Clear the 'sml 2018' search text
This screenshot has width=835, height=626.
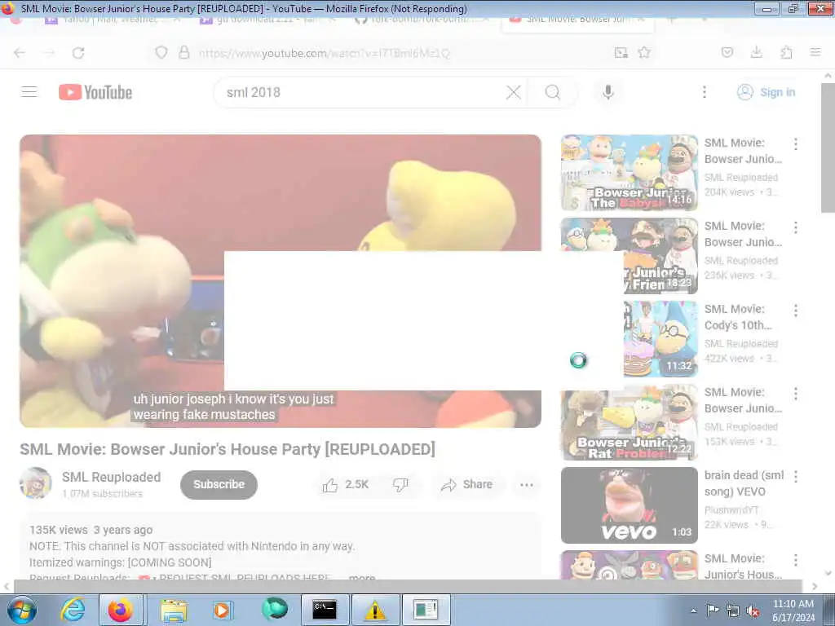point(514,92)
